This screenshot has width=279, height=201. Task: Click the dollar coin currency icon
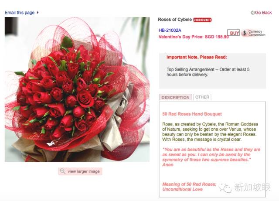[x=245, y=33]
